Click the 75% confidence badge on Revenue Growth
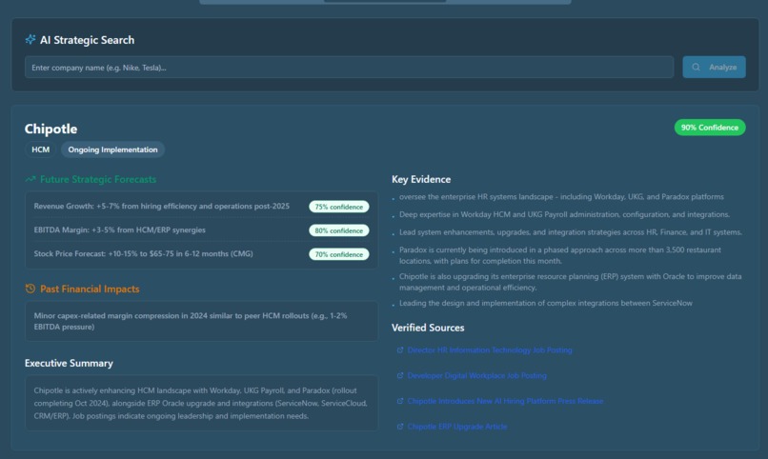This screenshot has height=459, width=768. coord(339,207)
